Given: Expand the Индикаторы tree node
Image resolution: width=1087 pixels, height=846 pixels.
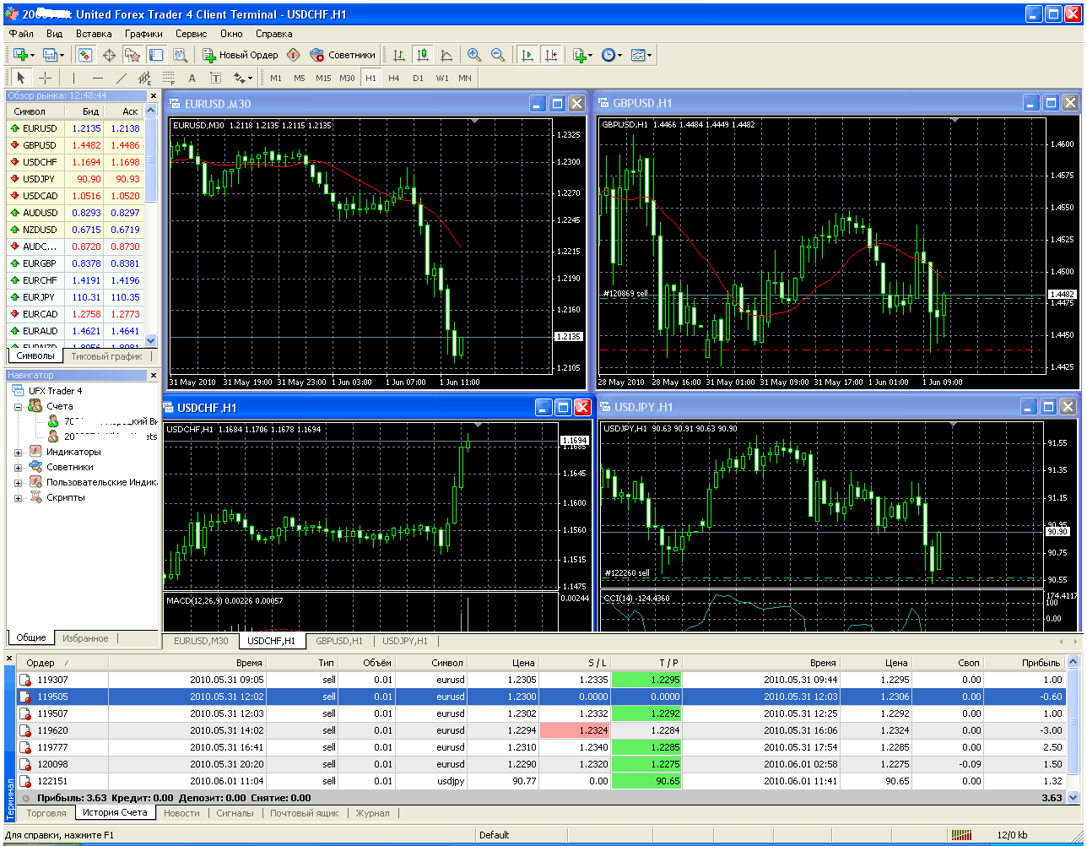Looking at the screenshot, I should pos(18,452).
